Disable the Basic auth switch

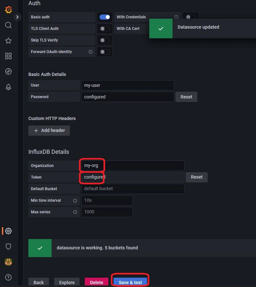point(105,17)
